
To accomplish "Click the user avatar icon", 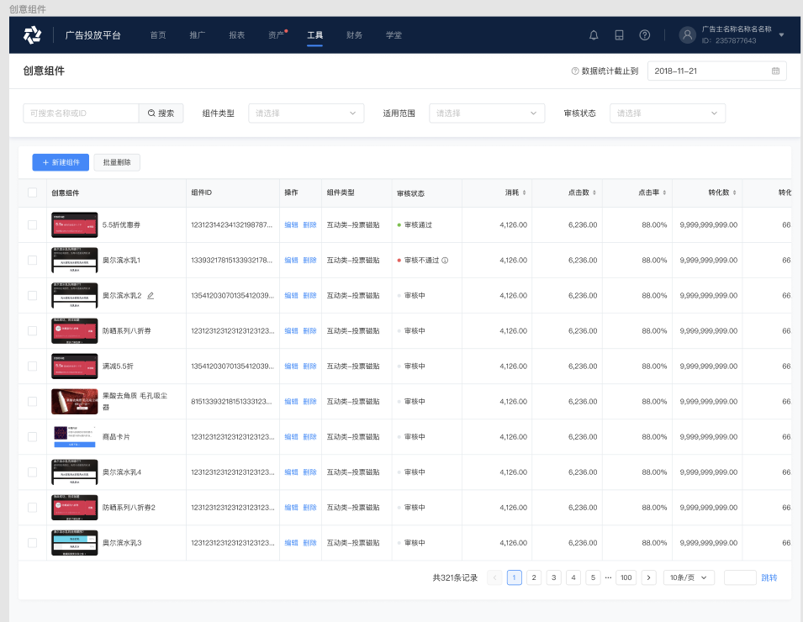I will 687,34.
